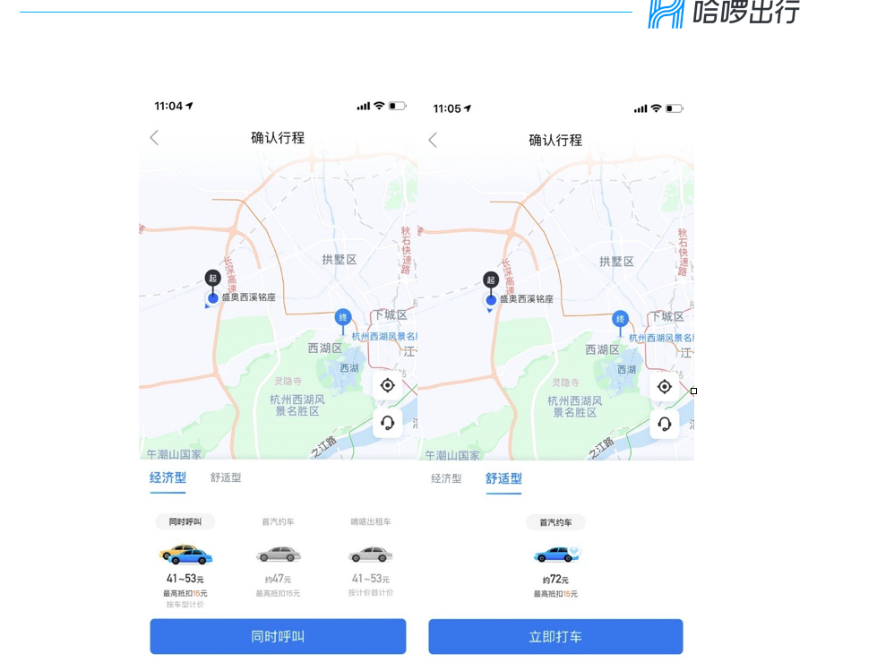Select the 首汽约车 comfort car at 约72元
The height and width of the screenshot is (671, 877).
(x=555, y=555)
